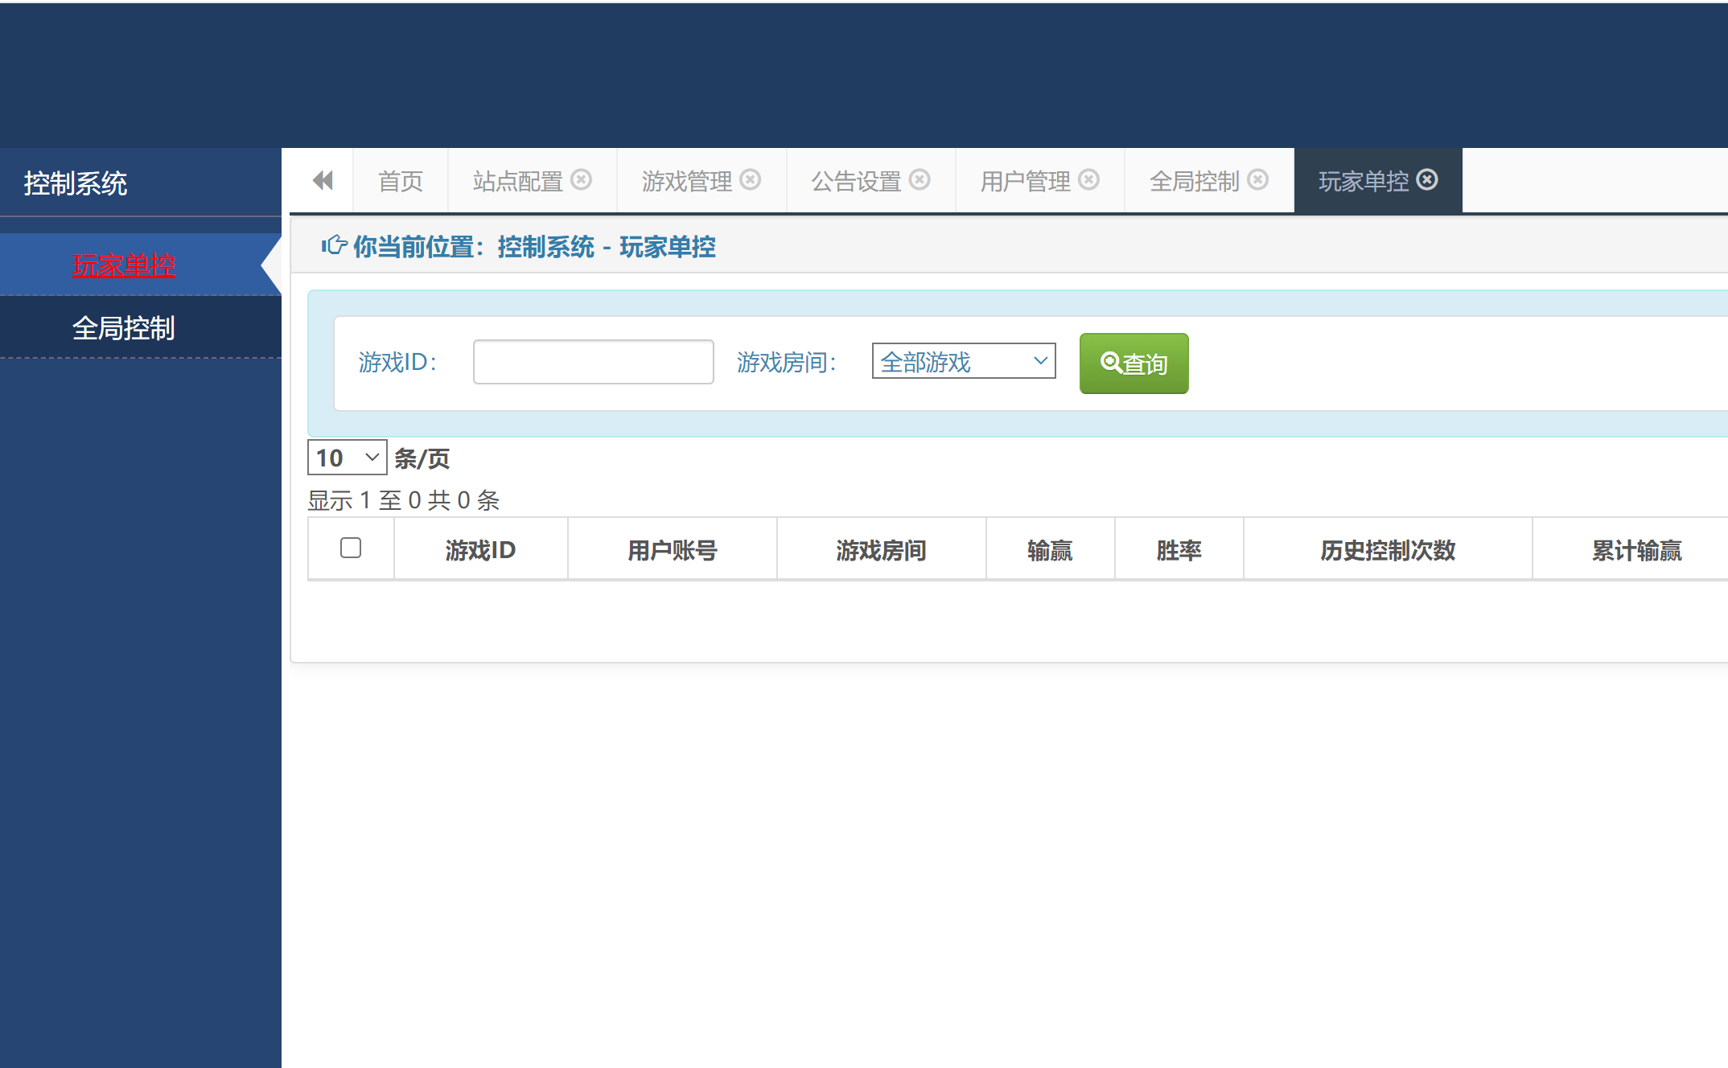Viewport: 1728px width, 1068px height.
Task: Click inside the 游戏ID input field
Action: (x=593, y=362)
